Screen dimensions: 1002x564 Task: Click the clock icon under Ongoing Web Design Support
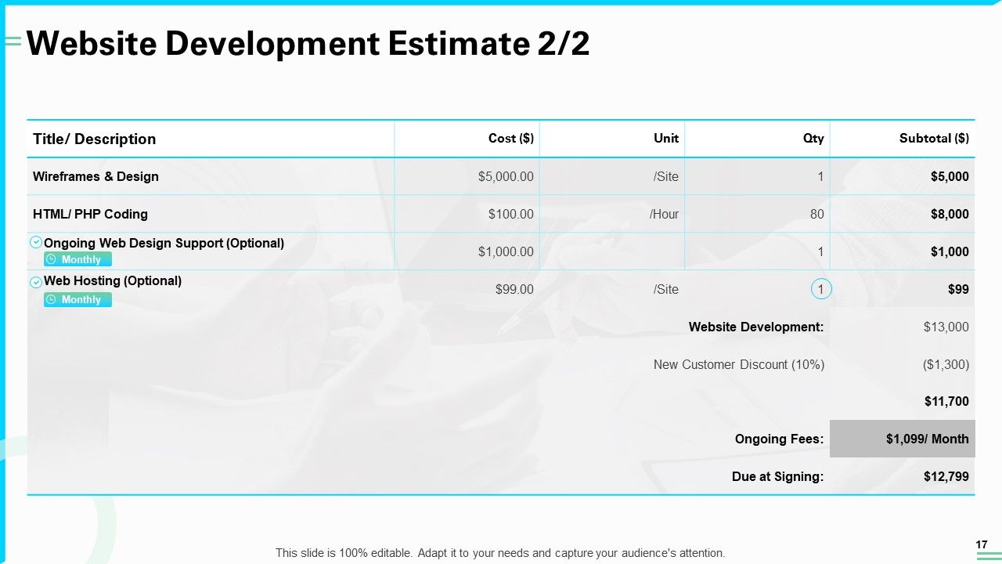tap(51, 259)
